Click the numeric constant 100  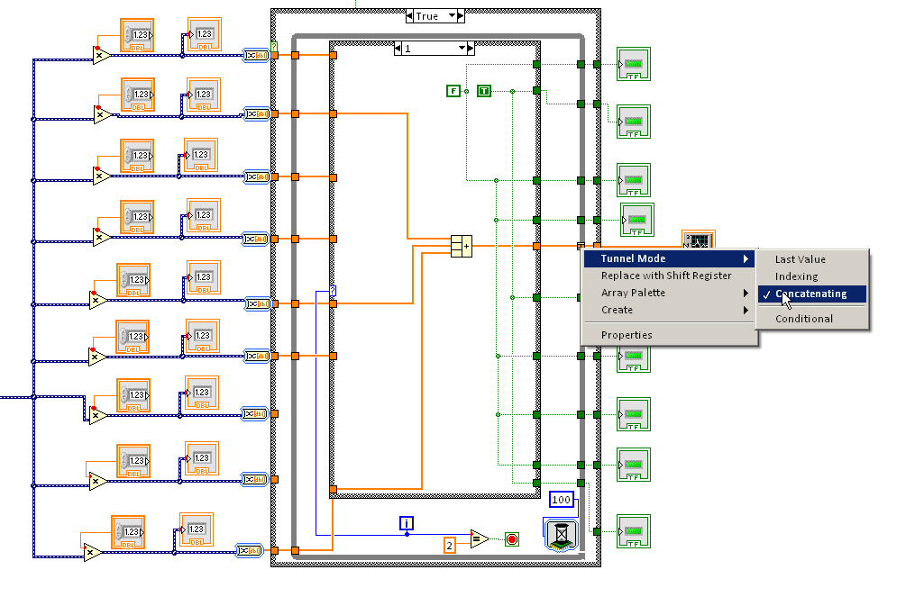(x=561, y=500)
